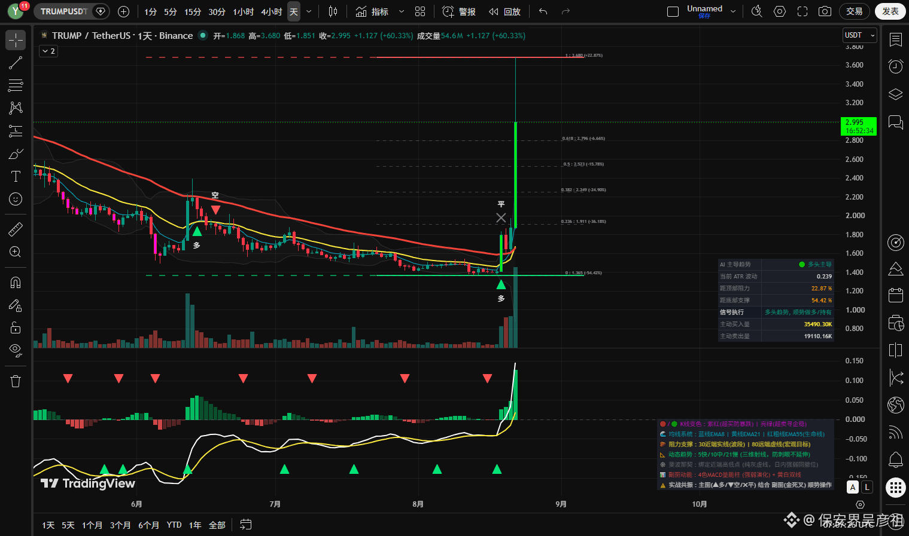Open the Unnamed layout dropdown arrow

point(733,11)
